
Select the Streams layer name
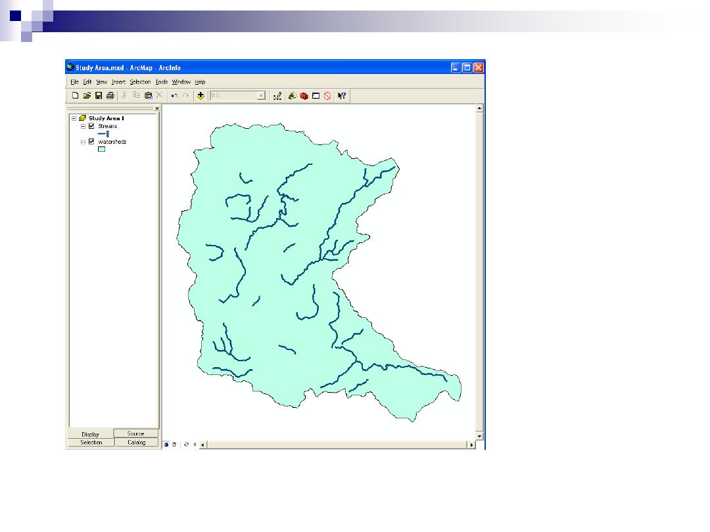108,126
